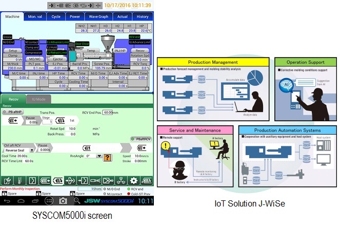Click the 'Production Management' panel heading
The width and height of the screenshot is (340, 225).
[213, 62]
